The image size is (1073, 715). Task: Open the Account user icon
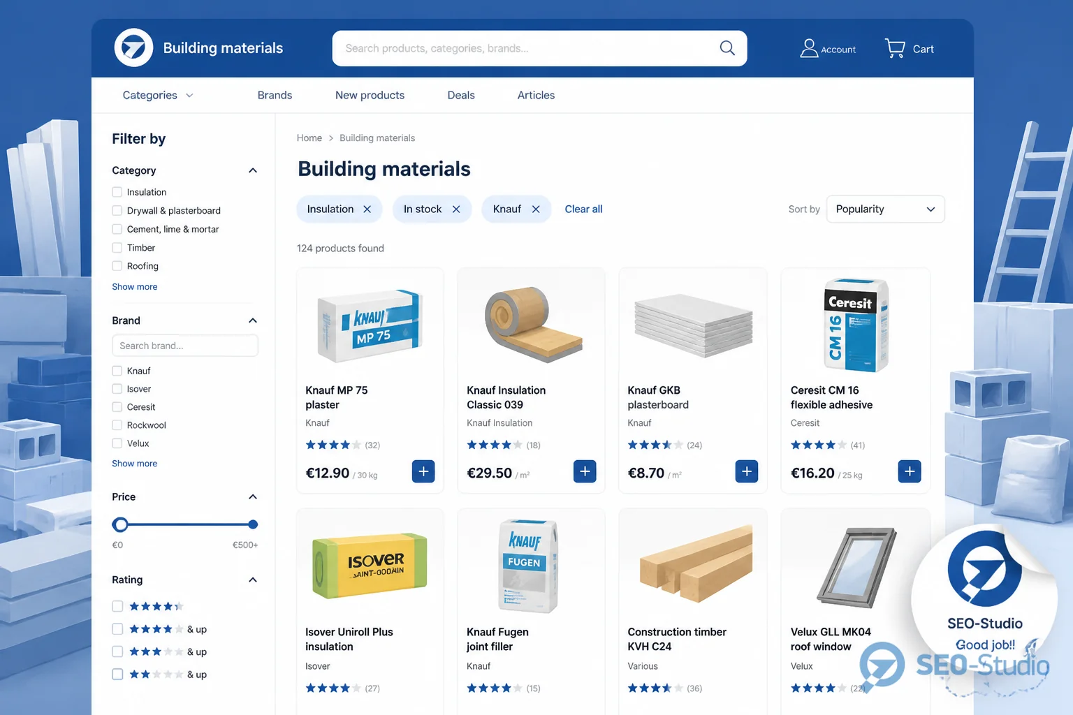pos(809,48)
